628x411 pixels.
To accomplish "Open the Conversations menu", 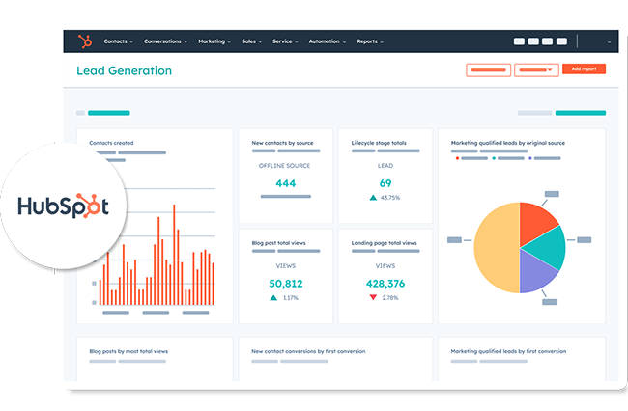I will (x=165, y=41).
